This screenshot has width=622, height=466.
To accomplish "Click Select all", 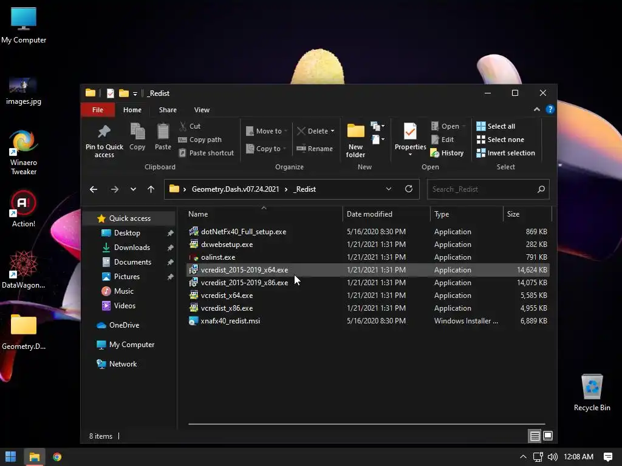I will tap(496, 126).
